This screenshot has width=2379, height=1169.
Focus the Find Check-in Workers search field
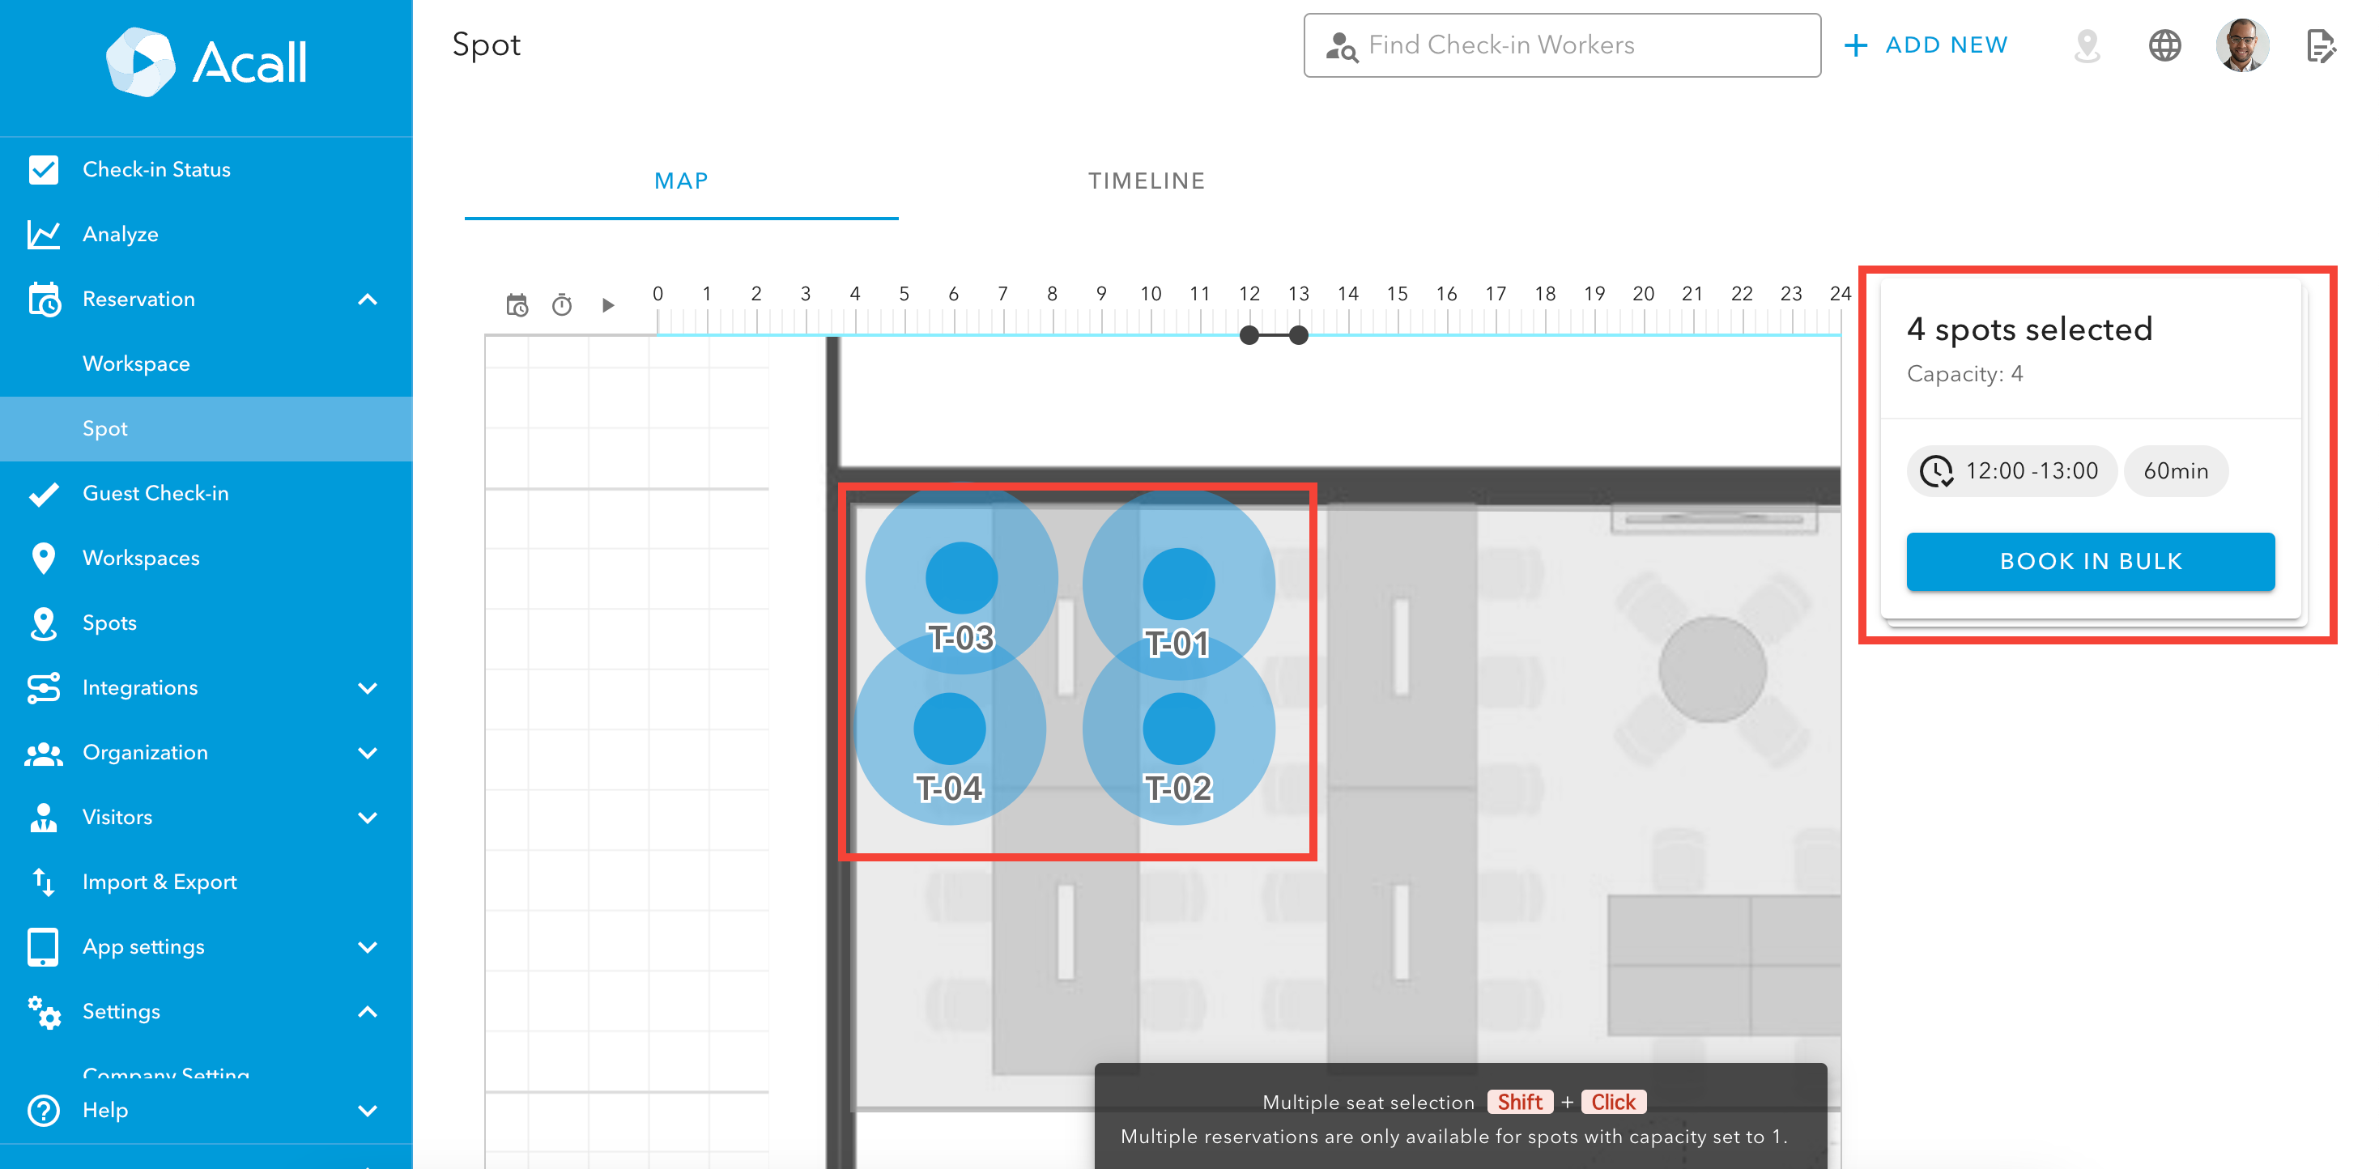(x=1562, y=45)
